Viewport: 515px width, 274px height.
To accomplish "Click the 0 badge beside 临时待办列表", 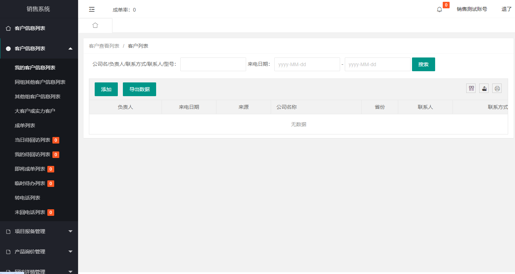I will click(51, 184).
